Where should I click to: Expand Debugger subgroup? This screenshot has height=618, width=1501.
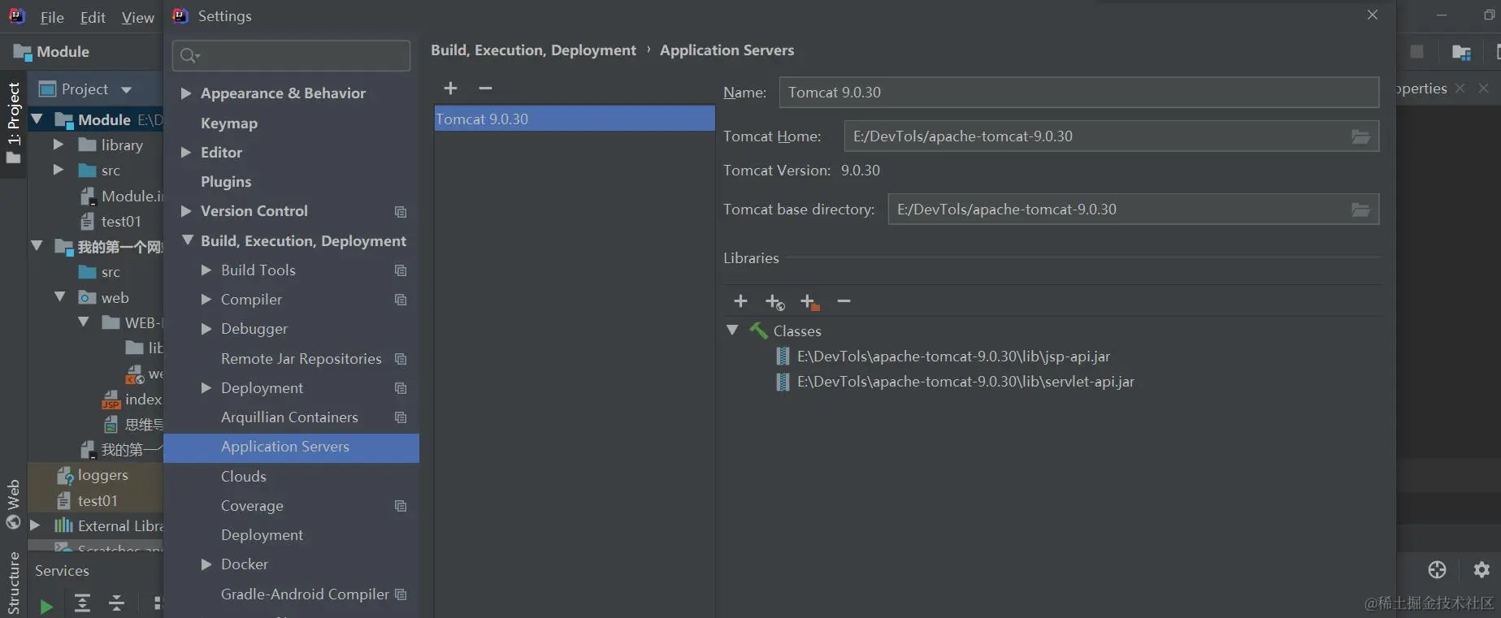coord(206,329)
